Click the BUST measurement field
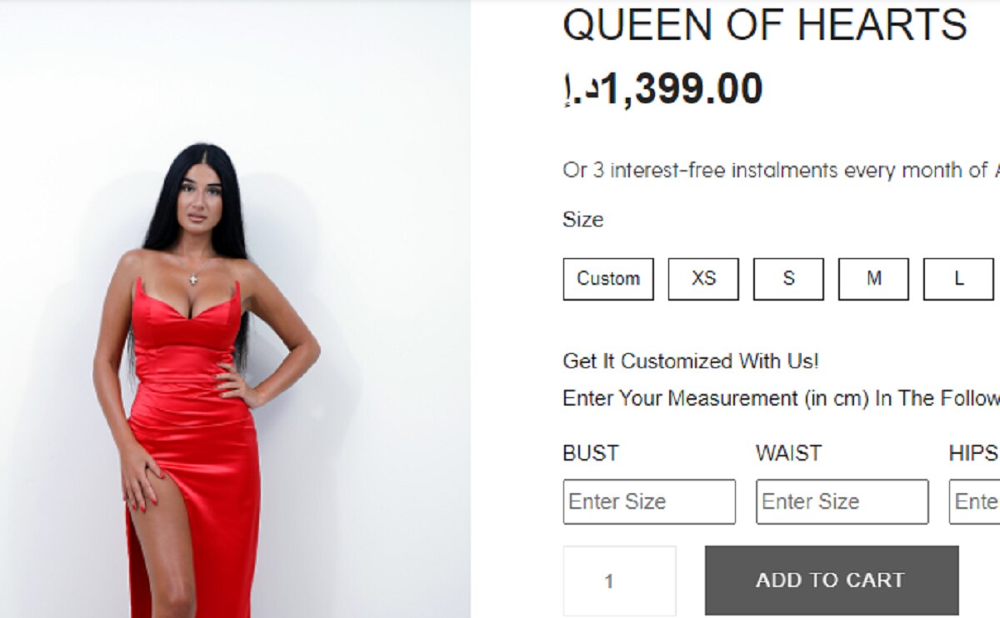This screenshot has height=618, width=1000. pyautogui.click(x=649, y=501)
